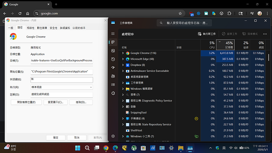Expand Windows 小工具 (7) process group
Viewport: 272px width, 153px height.
pos(123,136)
